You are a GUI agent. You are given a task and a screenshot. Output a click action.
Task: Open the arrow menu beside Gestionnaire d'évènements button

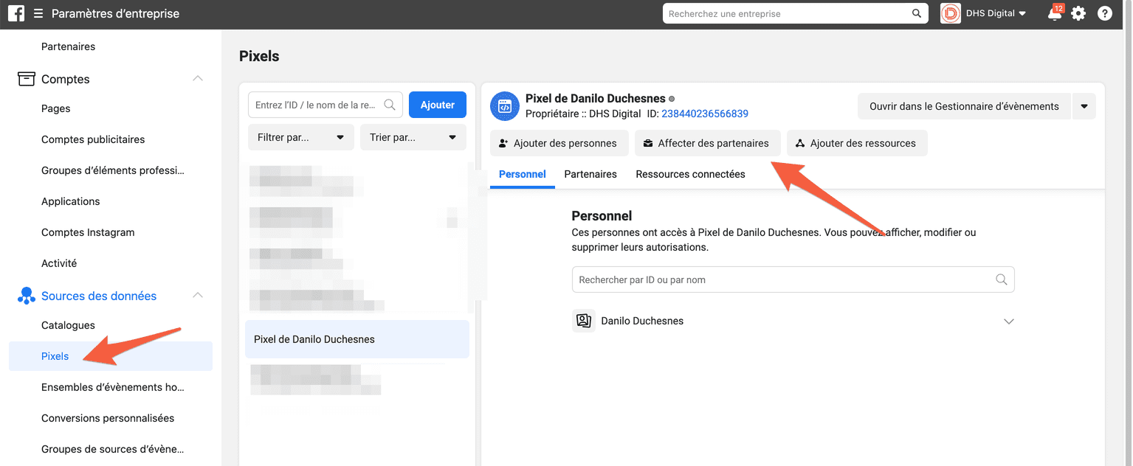tap(1084, 106)
